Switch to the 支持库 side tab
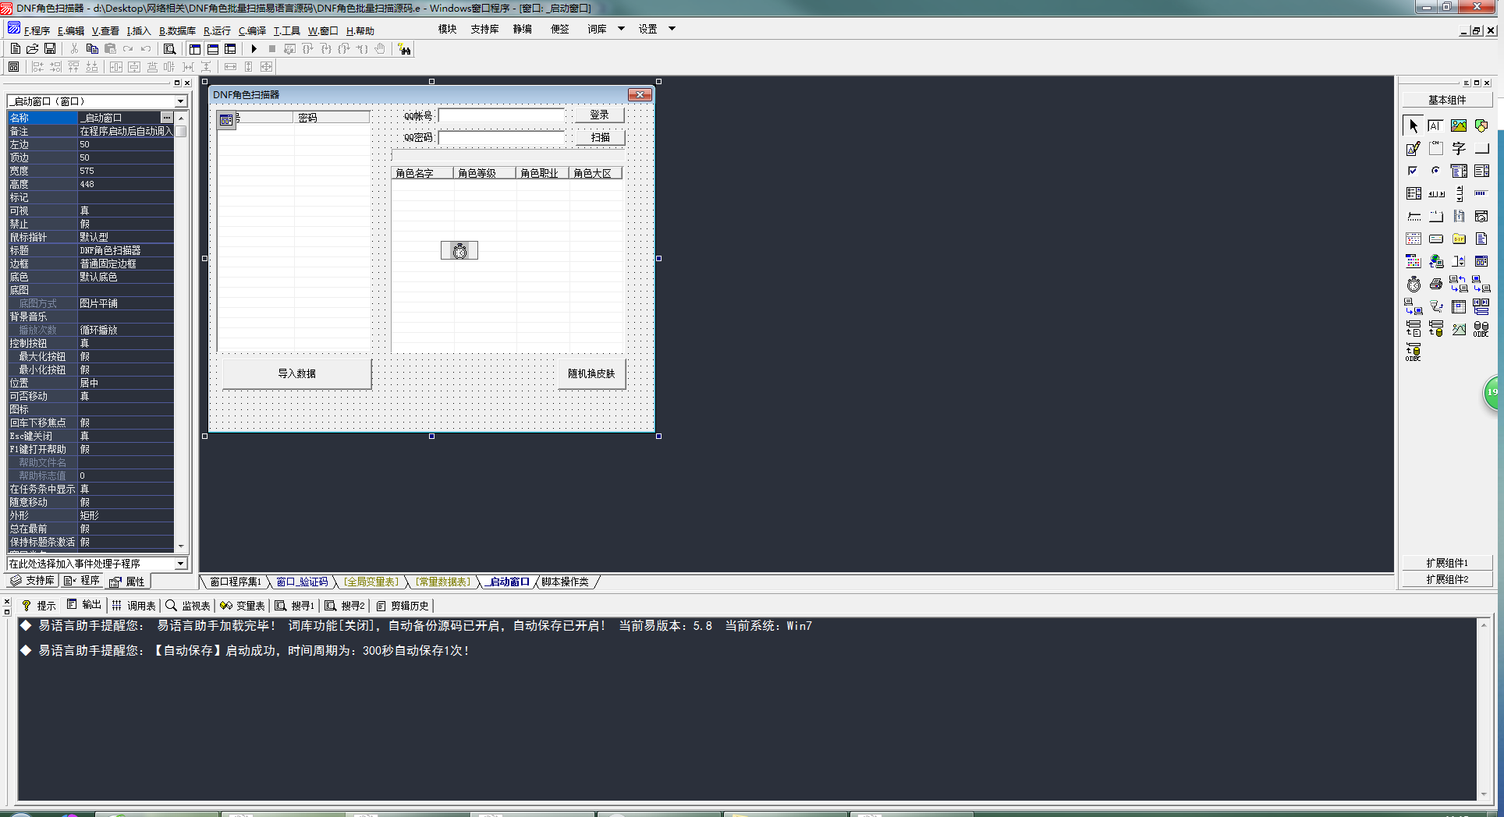The image size is (1504, 817). 32,581
